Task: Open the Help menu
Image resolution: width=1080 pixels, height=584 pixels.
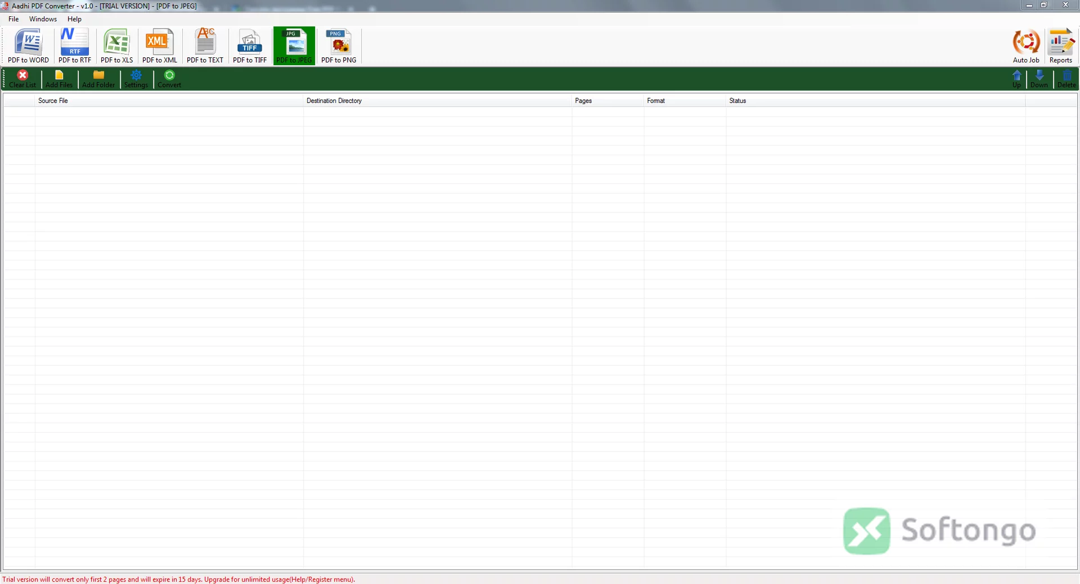Action: (74, 19)
